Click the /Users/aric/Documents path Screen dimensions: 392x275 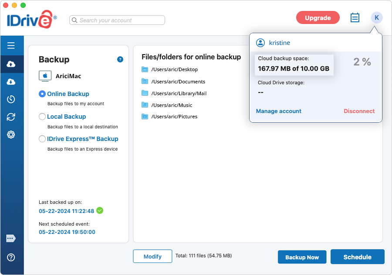point(178,81)
